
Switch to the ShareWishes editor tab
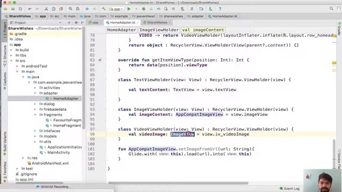[157, 22]
